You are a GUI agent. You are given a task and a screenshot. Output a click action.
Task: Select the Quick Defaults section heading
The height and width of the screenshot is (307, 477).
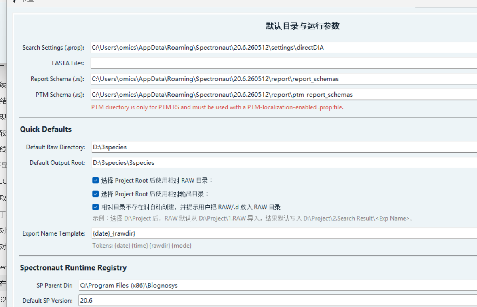pyautogui.click(x=46, y=130)
